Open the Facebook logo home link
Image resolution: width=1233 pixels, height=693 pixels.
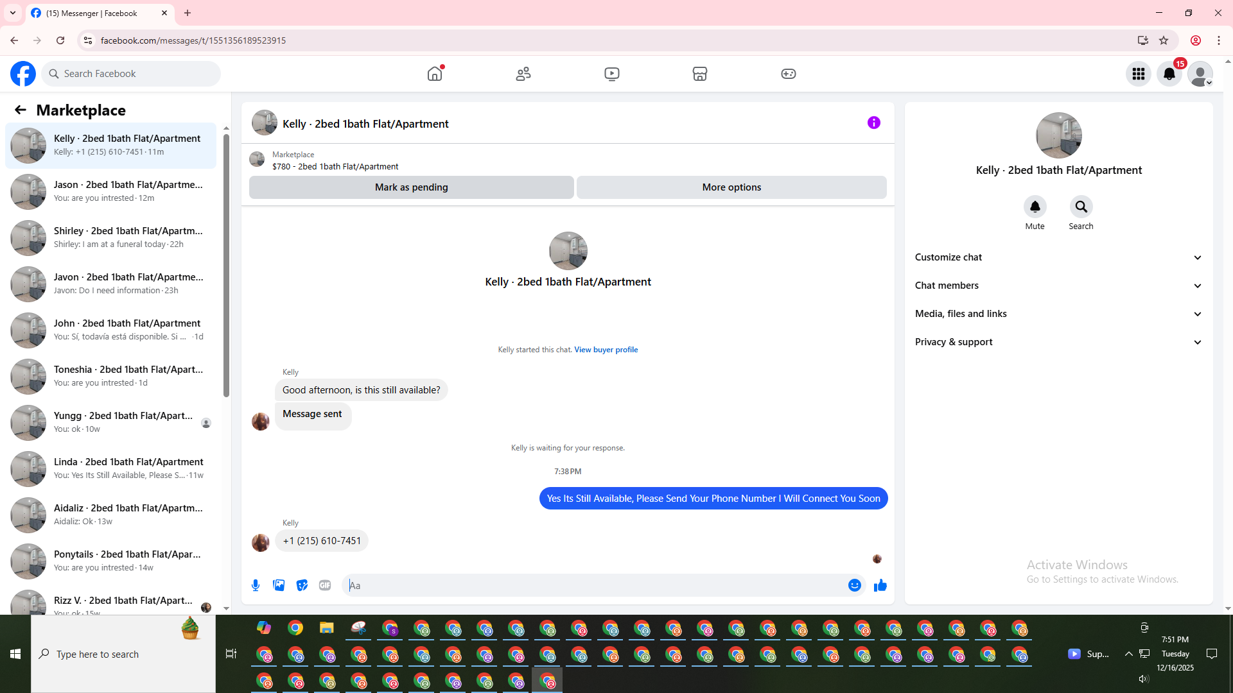[23, 74]
